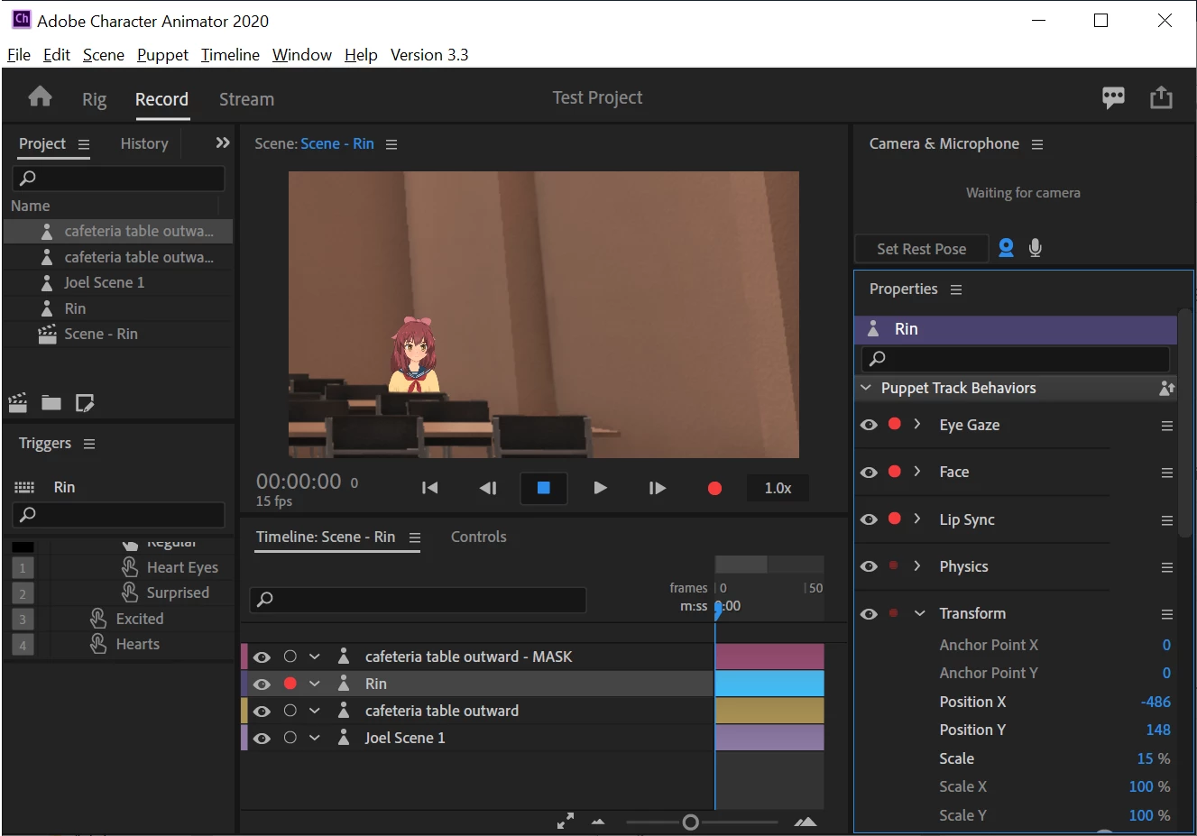Go to the Home workspace icon

(40, 96)
